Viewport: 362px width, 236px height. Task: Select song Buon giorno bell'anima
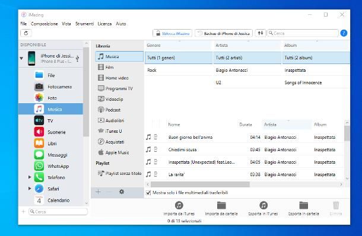pyautogui.click(x=244, y=137)
